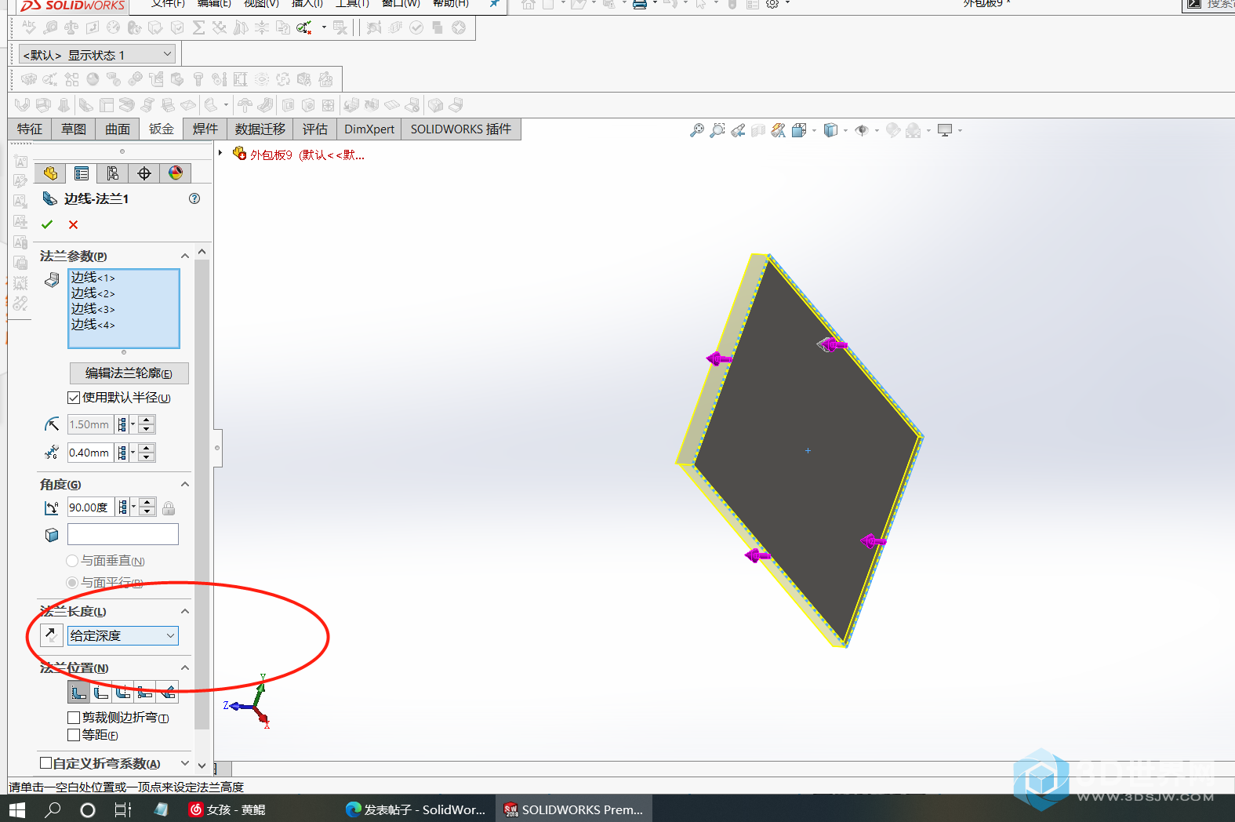Screen dimensions: 1235x822
Task: Open the display state dropdown 显示状态 1
Action: tap(96, 55)
